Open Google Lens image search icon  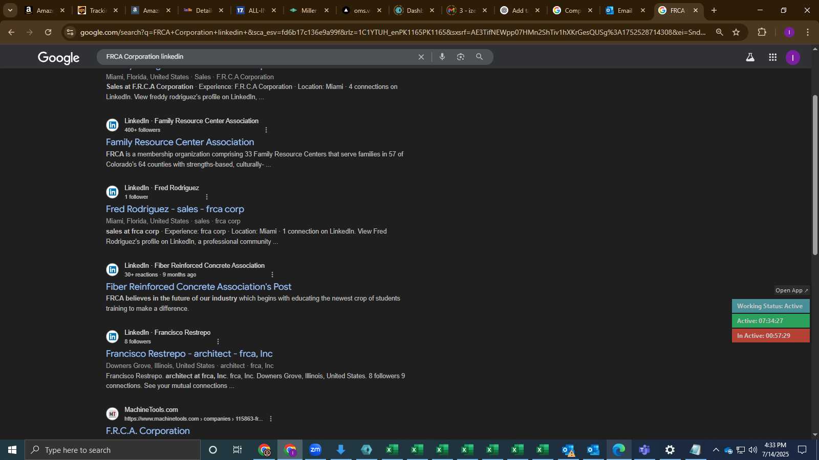click(461, 57)
